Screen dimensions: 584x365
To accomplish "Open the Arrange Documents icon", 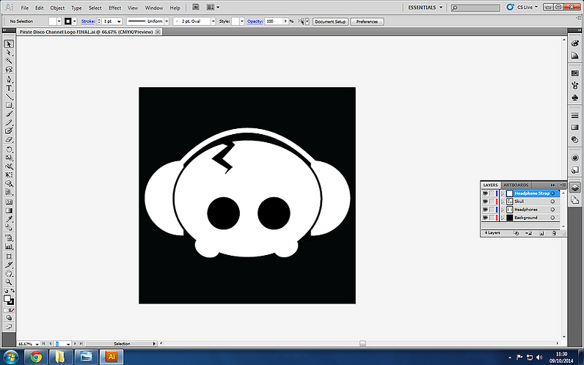I will click(213, 7).
